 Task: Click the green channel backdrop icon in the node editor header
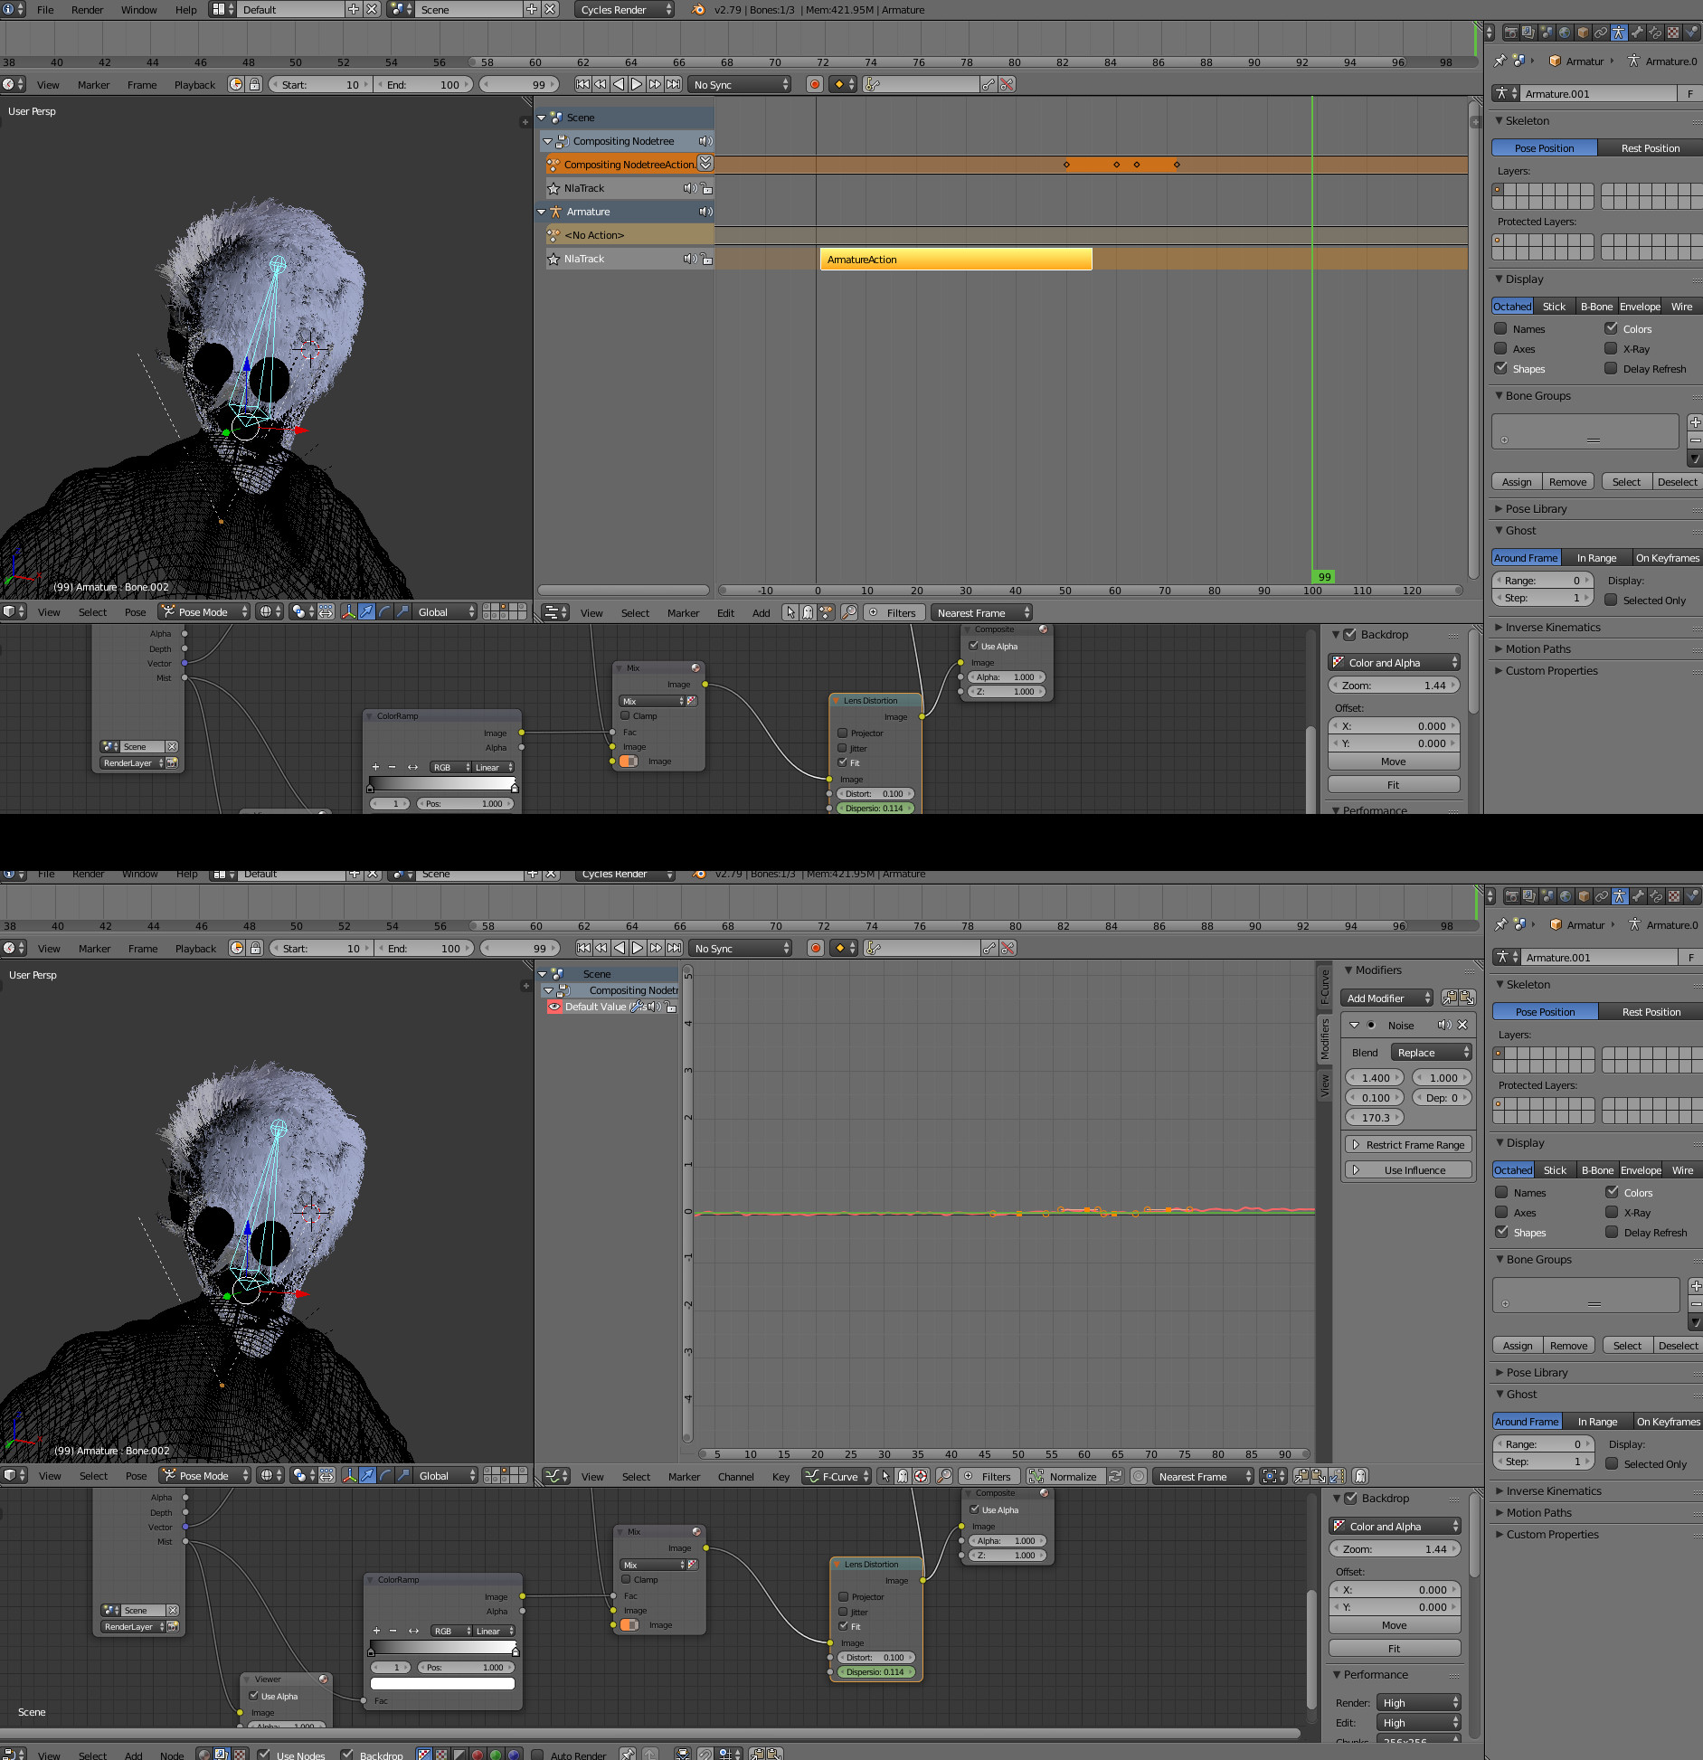(496, 1755)
